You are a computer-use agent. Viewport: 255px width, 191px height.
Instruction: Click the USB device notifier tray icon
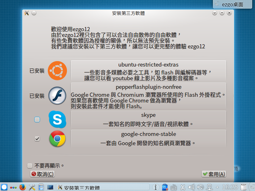pos(200,187)
